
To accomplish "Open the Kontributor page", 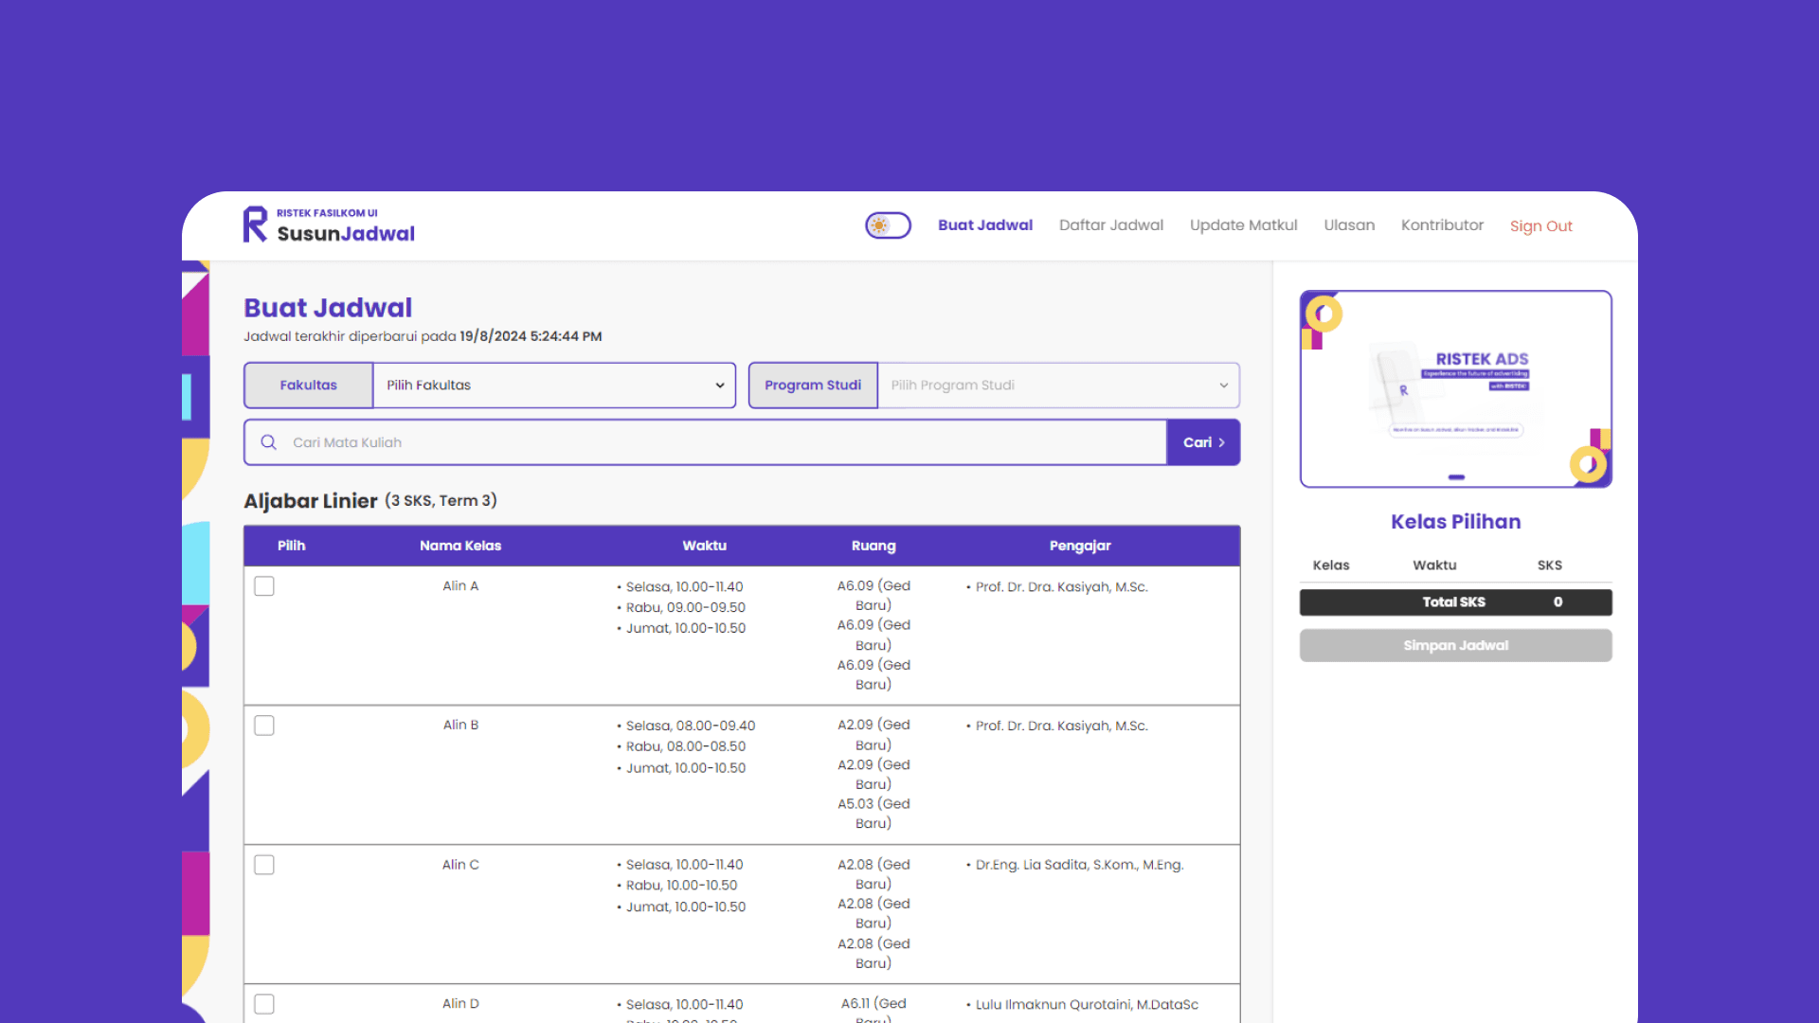I will pos(1442,225).
